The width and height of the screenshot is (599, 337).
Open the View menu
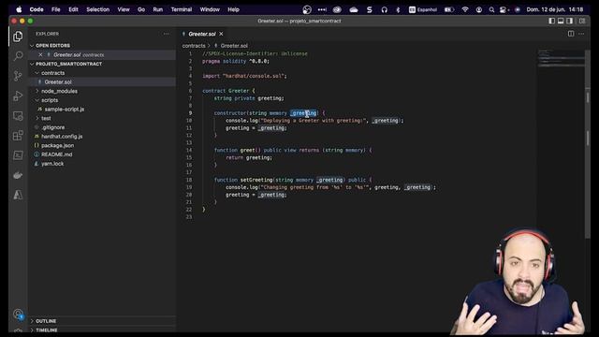click(124, 9)
